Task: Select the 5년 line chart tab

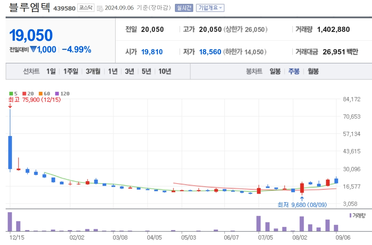Action: 146,71
